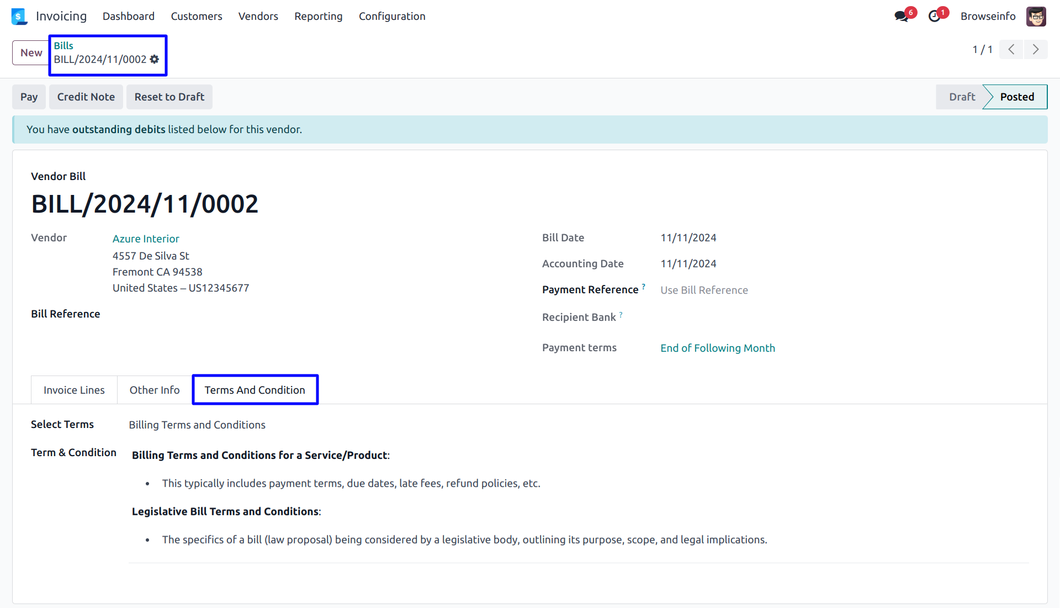Go to next record arrow
The image size is (1060, 608).
[x=1036, y=49]
